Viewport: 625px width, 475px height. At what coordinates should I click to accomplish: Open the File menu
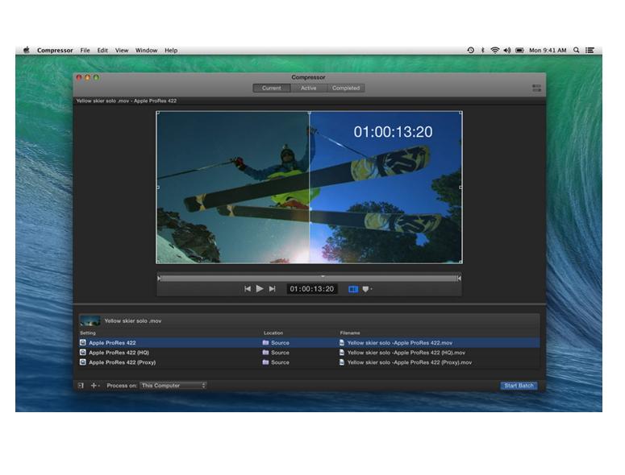tap(85, 51)
